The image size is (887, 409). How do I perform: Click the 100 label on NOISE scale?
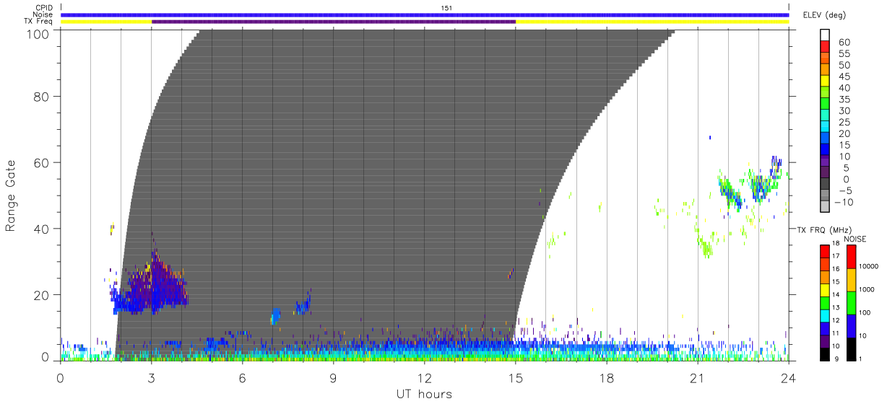point(865,312)
